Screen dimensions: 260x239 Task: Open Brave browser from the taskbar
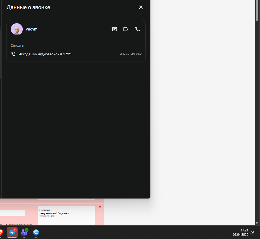(x=1, y=233)
